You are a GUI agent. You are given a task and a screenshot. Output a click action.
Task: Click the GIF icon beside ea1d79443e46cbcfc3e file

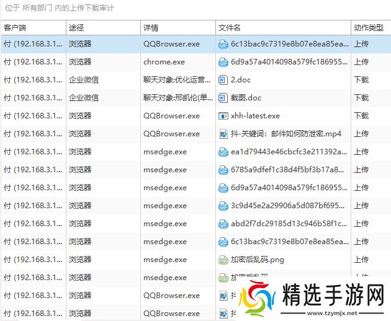tap(223, 152)
